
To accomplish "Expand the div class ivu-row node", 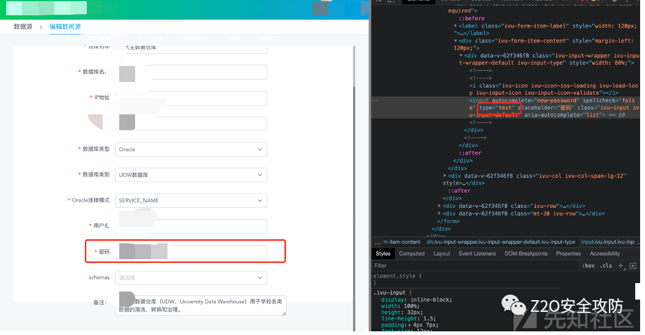I will click(440, 206).
